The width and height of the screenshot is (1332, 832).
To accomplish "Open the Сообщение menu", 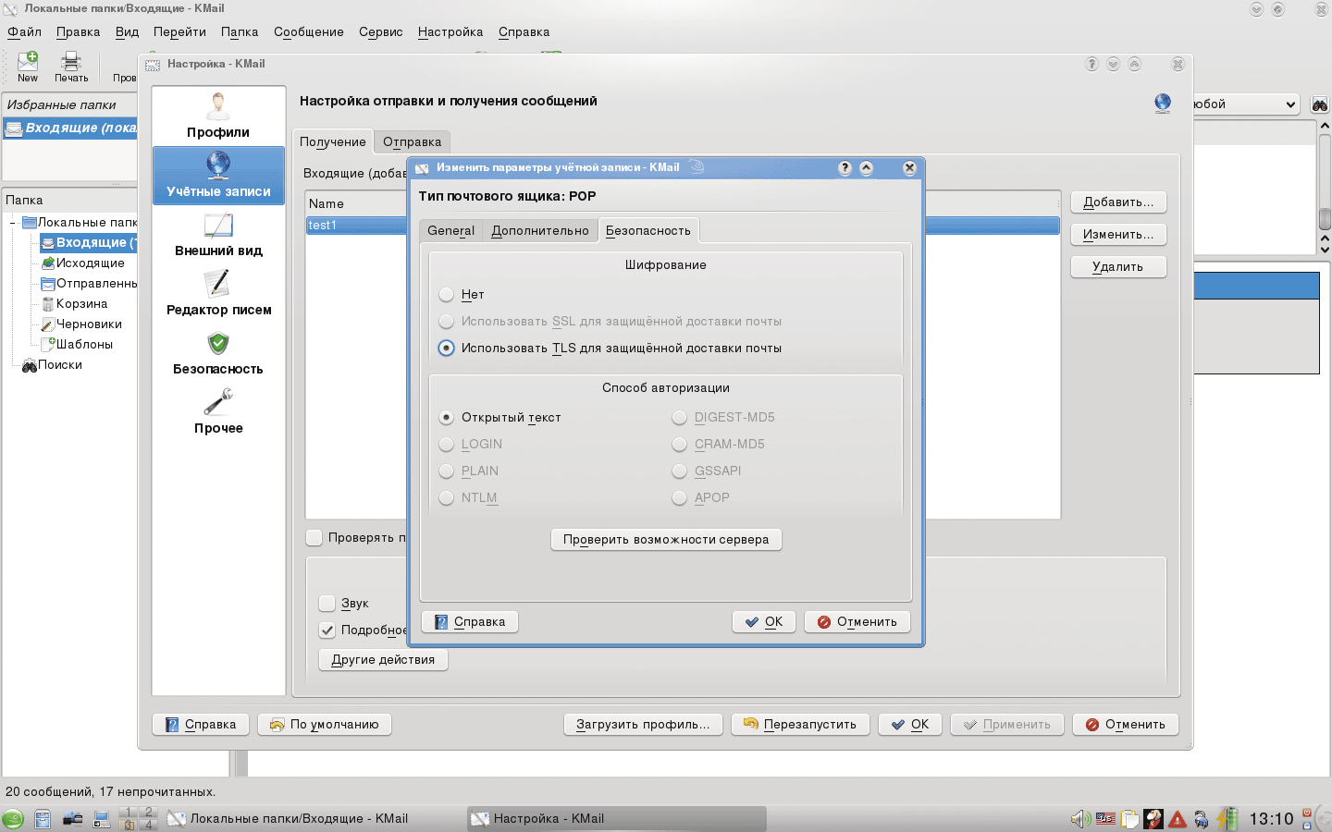I will (309, 31).
